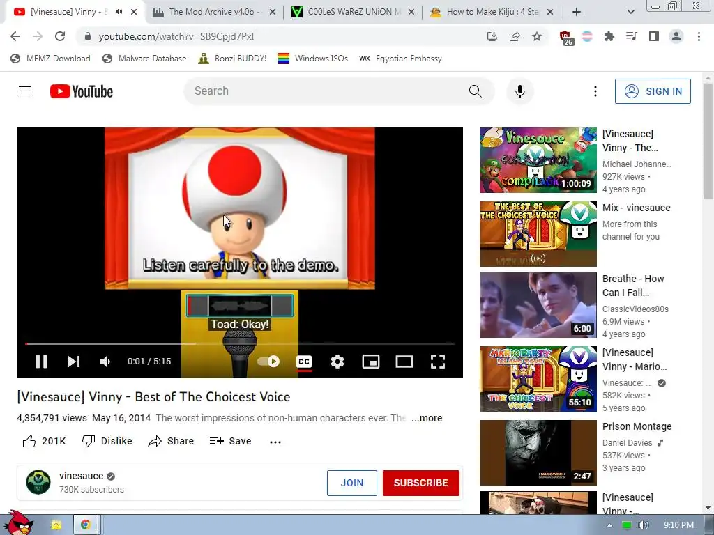This screenshot has height=535, width=714.
Task: Like the video (201K)
Action: coord(44,441)
